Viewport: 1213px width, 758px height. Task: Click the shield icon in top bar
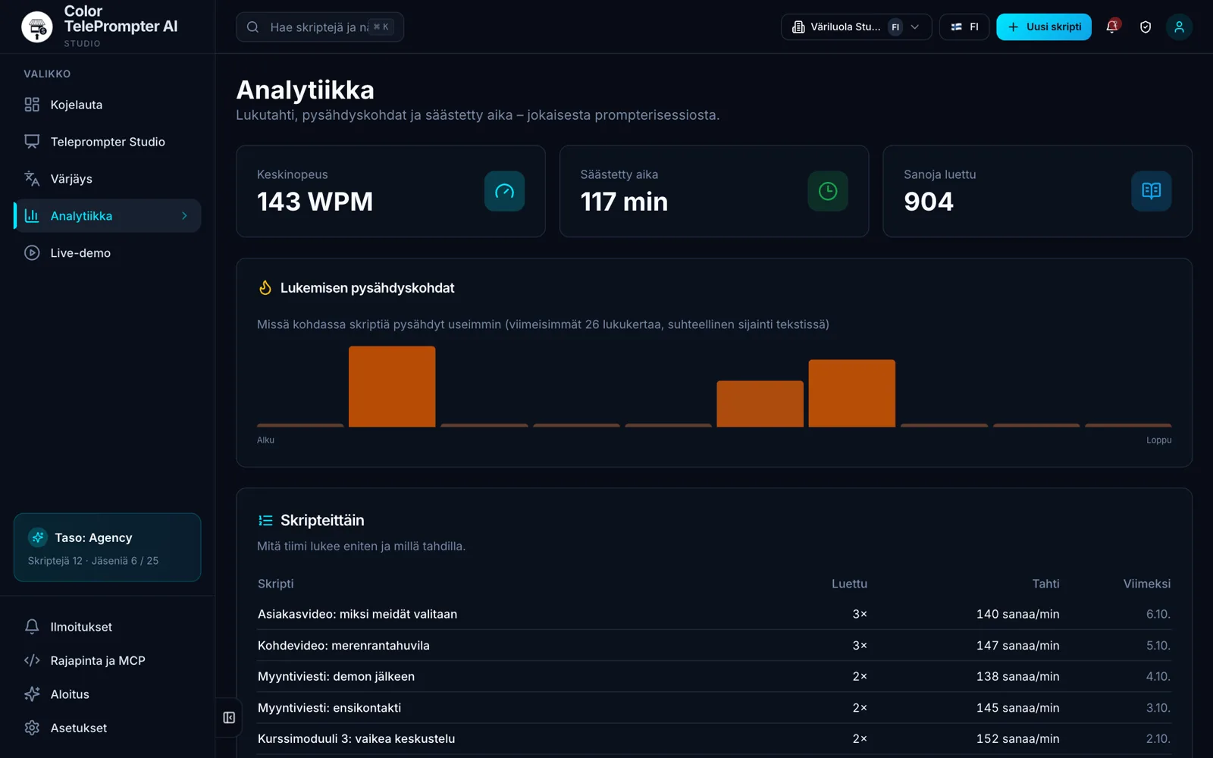1146,27
